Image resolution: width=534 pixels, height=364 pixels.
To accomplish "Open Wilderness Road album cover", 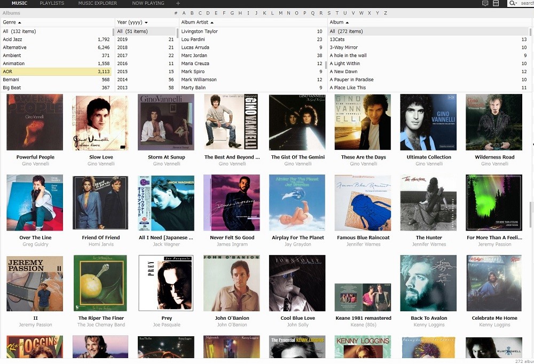I will click(494, 122).
